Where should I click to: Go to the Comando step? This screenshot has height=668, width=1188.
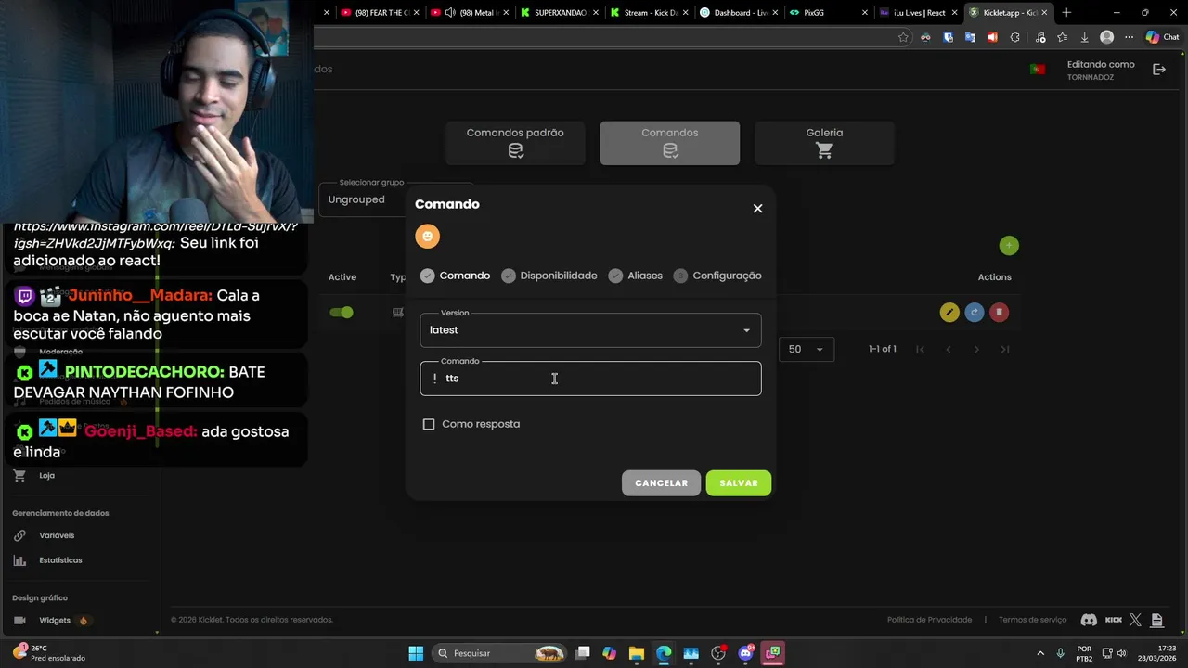pyautogui.click(x=455, y=276)
